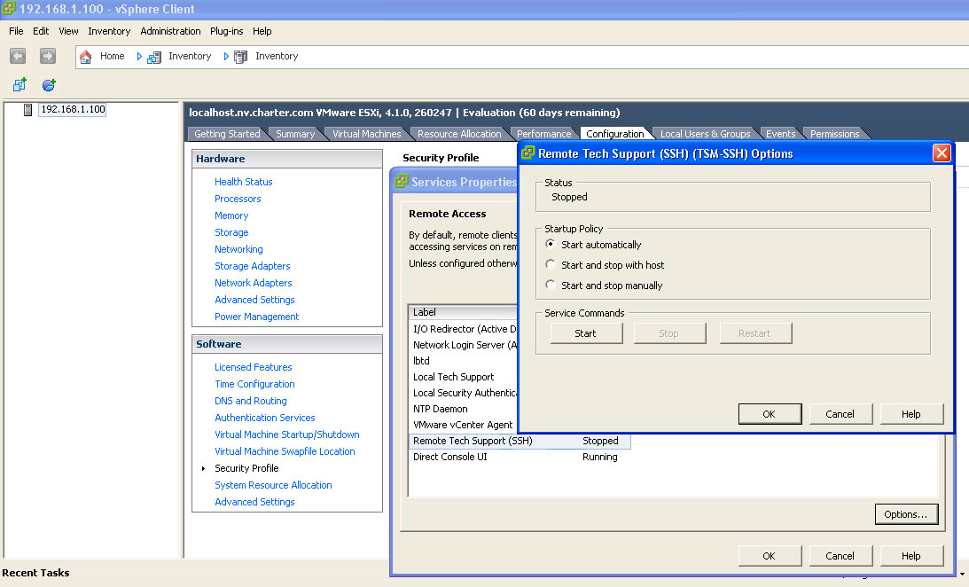Click the SSH Options dialog title icon

[527, 153]
